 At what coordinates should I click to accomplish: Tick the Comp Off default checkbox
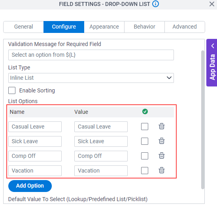point(145,156)
